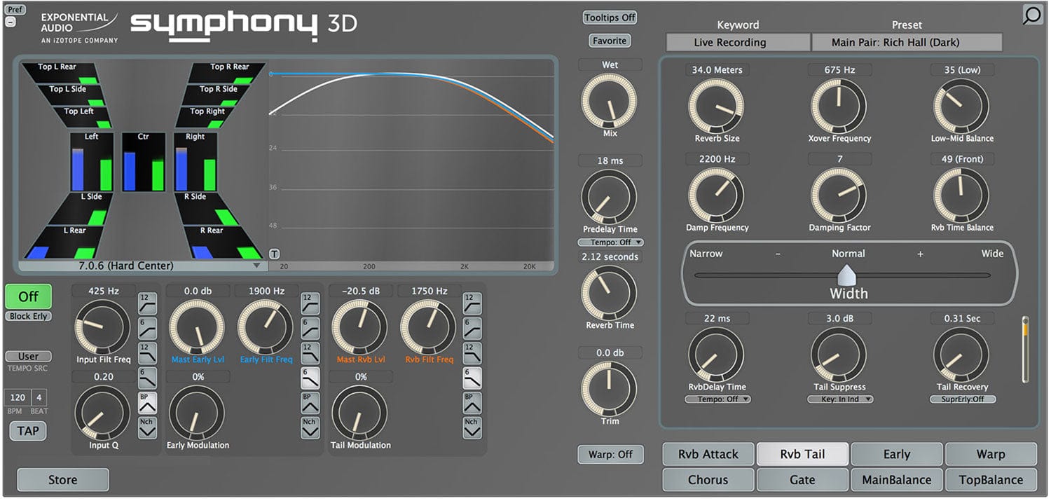1051x501 pixels.
Task: Select the 6 dB high-pass reverb filter type
Action: click(472, 328)
